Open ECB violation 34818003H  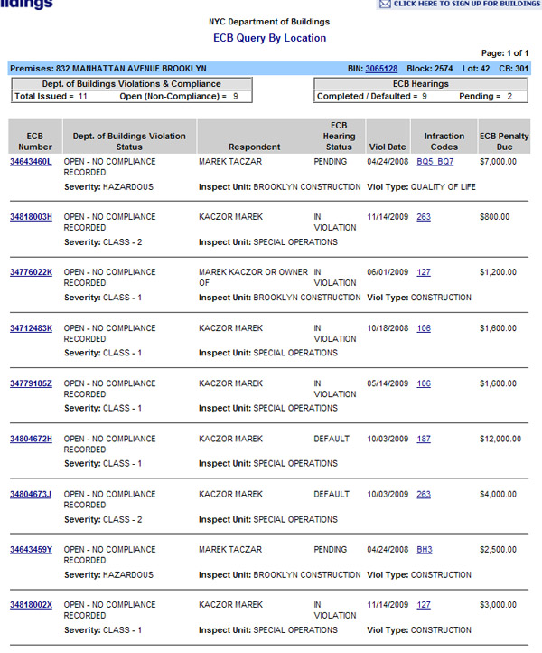(x=32, y=217)
